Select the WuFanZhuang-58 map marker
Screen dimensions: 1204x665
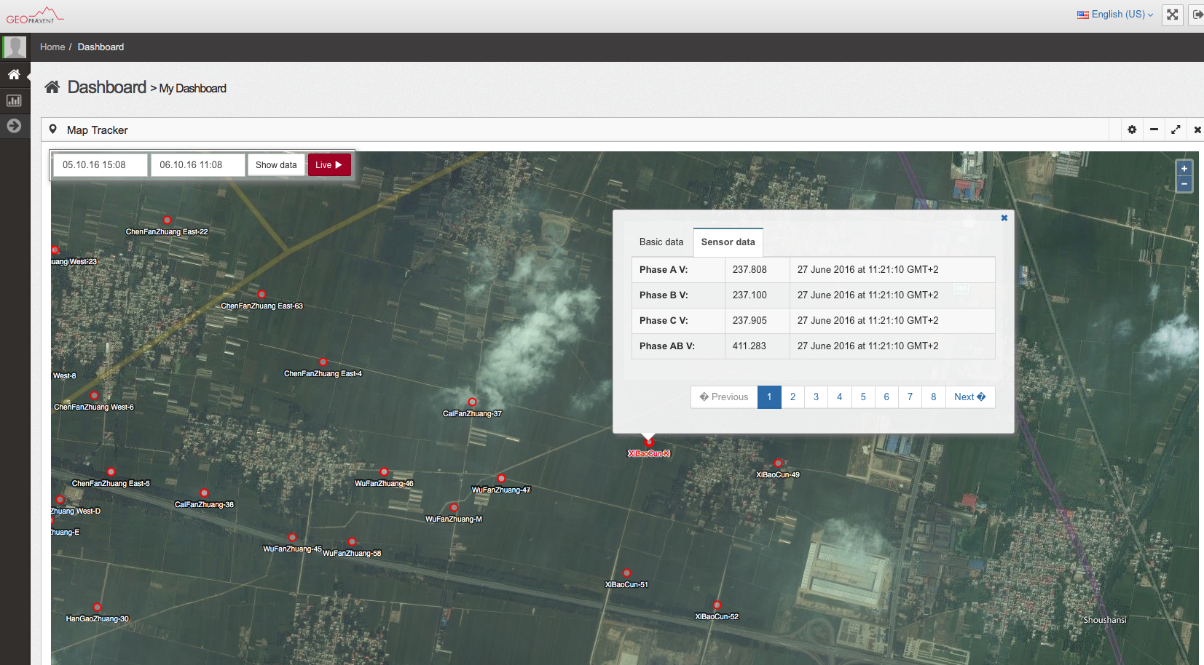click(352, 541)
